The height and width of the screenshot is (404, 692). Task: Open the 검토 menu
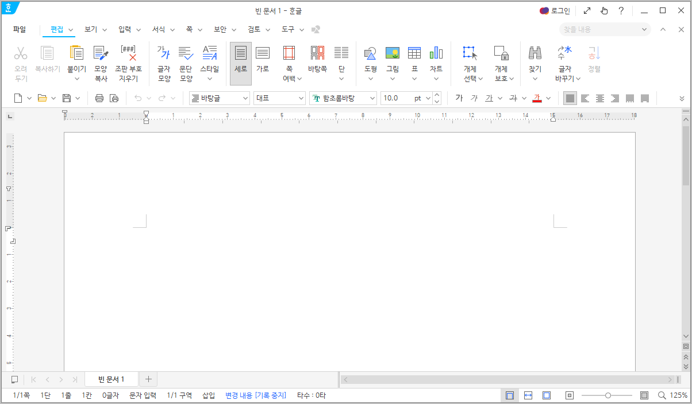(x=254, y=29)
